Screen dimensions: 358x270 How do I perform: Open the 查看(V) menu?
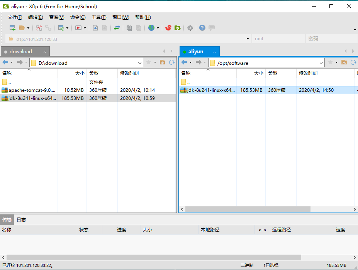tap(56, 17)
